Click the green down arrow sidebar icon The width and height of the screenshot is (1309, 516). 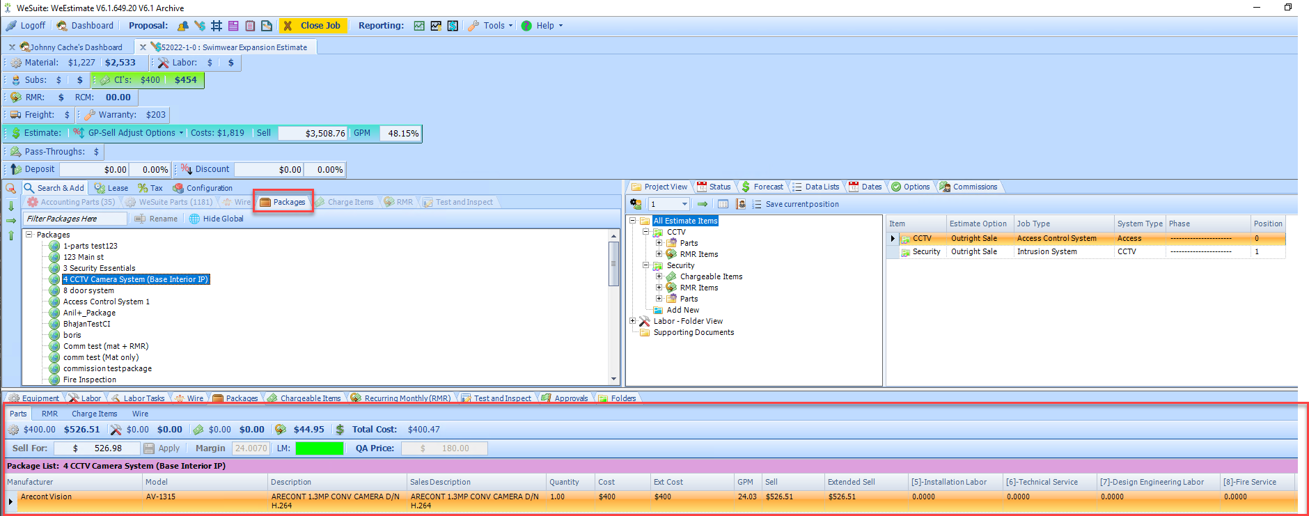pos(11,206)
